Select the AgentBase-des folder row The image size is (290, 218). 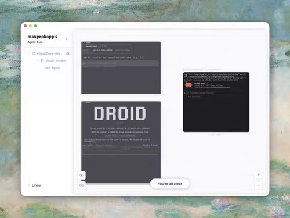[x=48, y=53]
